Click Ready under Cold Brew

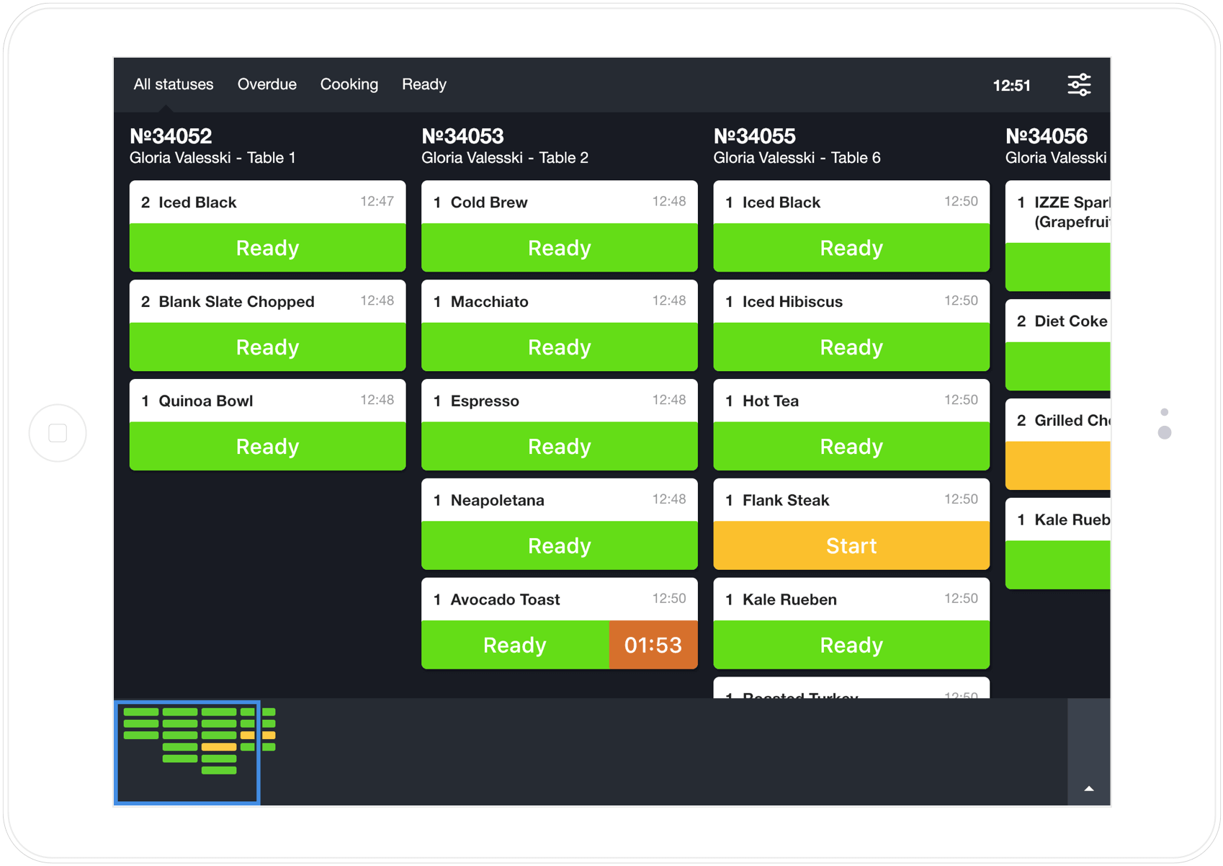point(559,248)
